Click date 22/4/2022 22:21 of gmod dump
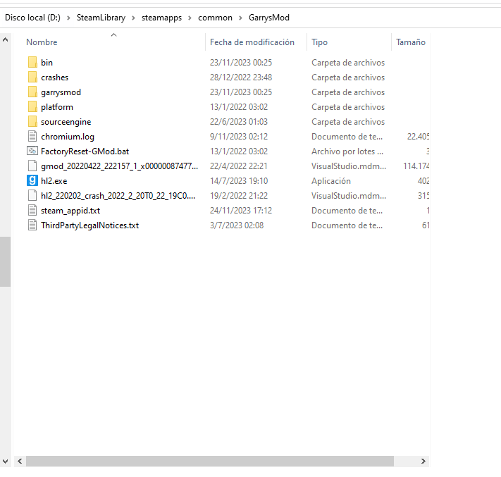The image size is (501, 477). pyautogui.click(x=238, y=166)
